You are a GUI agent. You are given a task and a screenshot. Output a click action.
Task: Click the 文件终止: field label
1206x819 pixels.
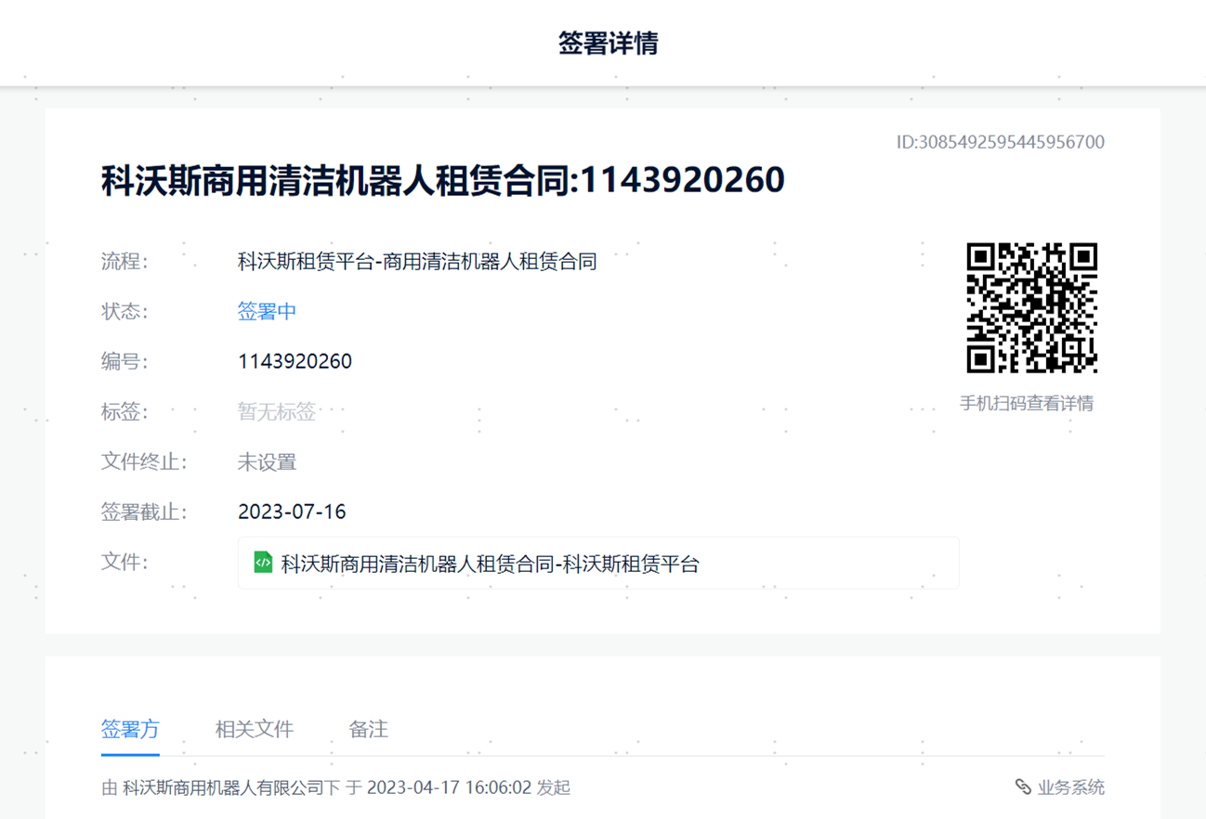point(145,461)
